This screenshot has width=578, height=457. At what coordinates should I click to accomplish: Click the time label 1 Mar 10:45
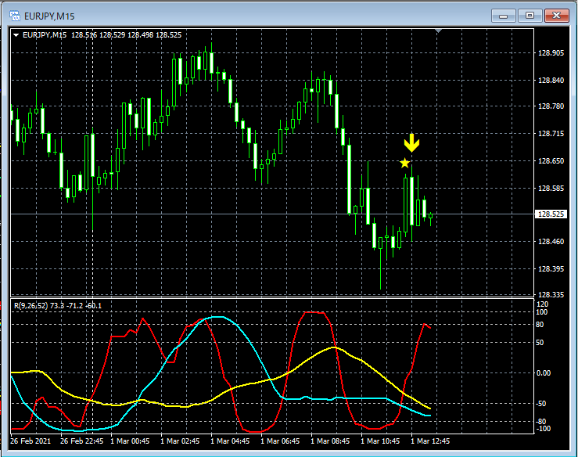pos(380,441)
